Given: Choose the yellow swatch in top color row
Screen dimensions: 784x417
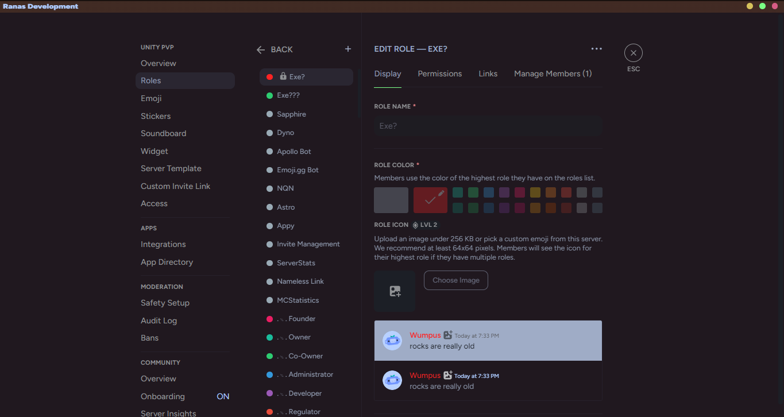Looking at the screenshot, I should tap(535, 192).
